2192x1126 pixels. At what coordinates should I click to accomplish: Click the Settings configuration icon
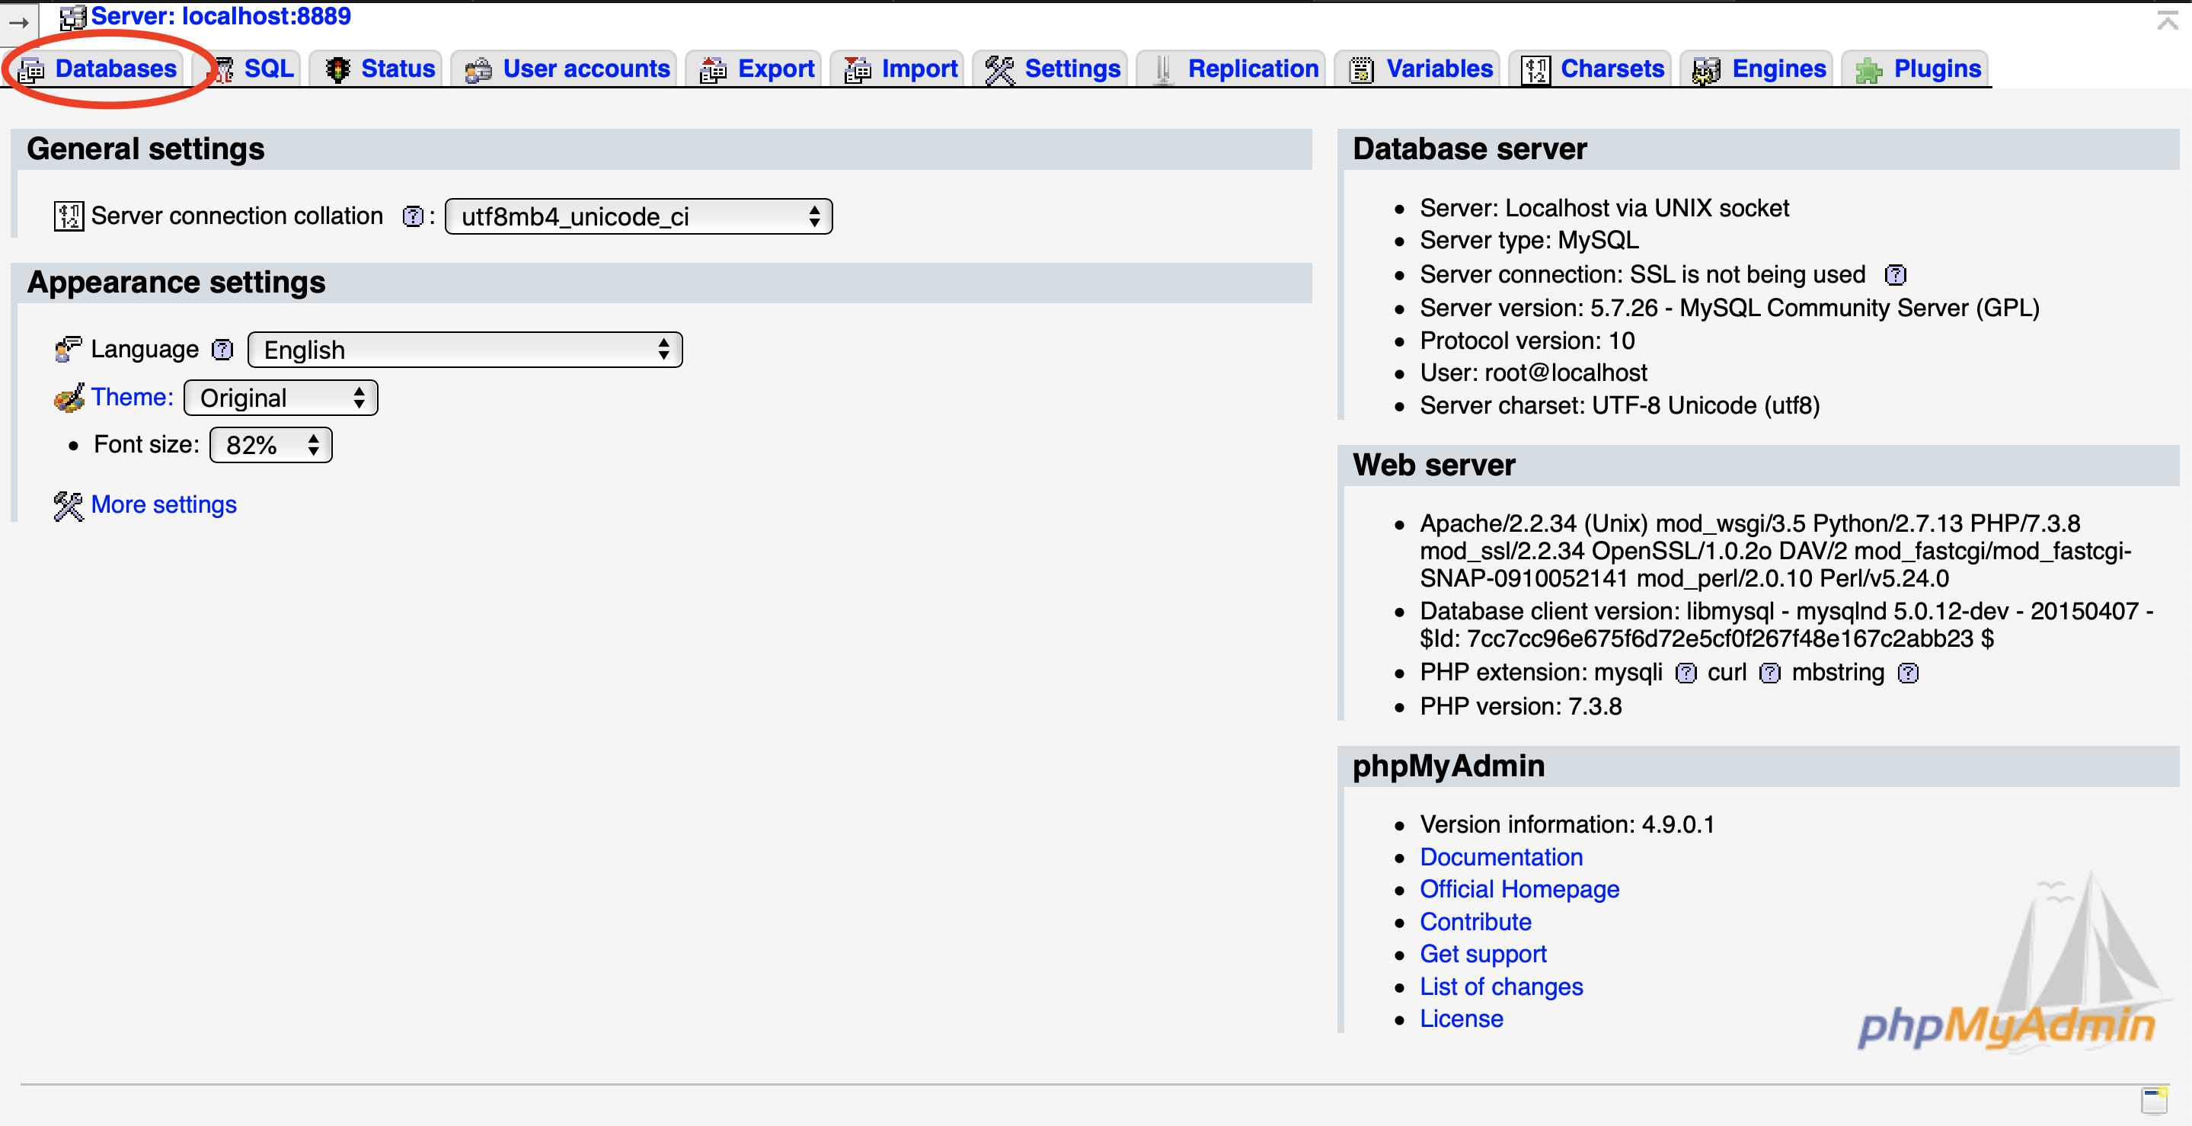(x=996, y=68)
